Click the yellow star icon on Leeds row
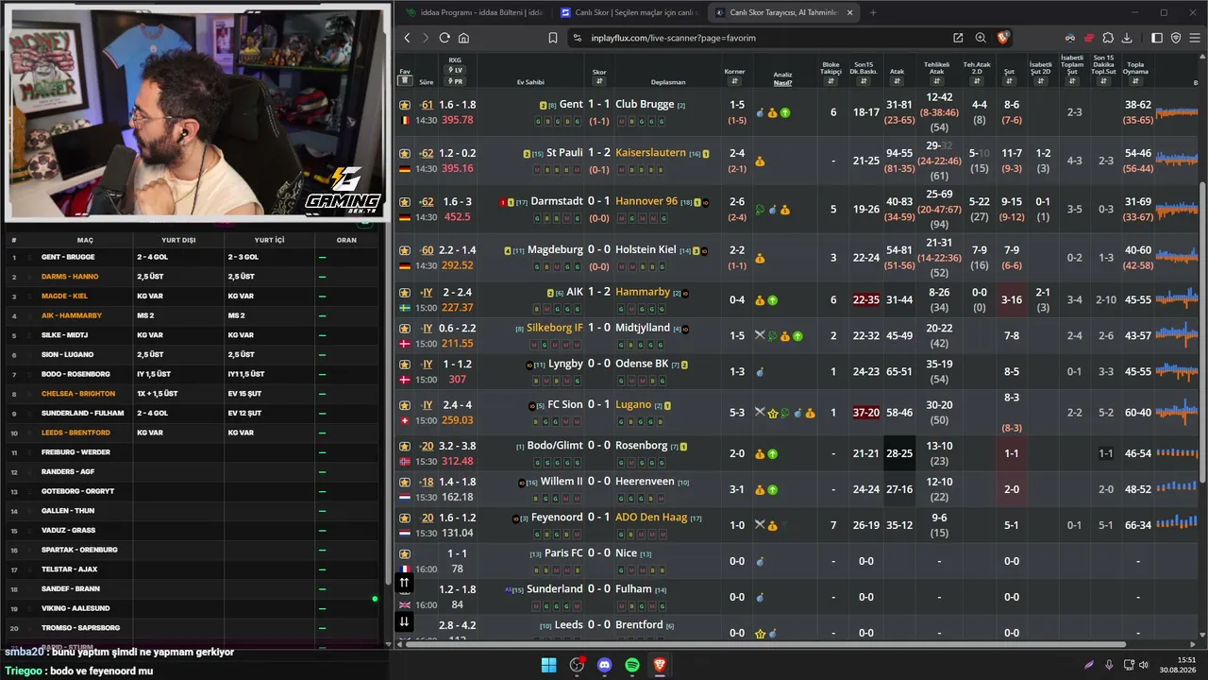1208x680 pixels. point(760,633)
